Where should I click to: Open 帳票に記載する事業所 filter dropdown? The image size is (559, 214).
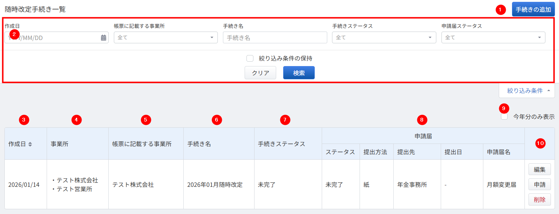[166, 37]
